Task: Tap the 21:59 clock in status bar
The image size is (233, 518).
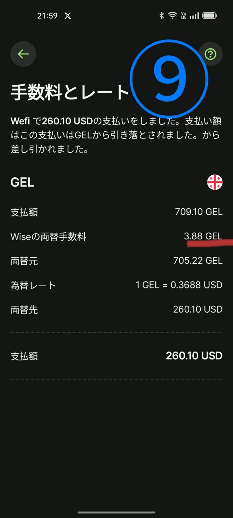Action: [47, 16]
